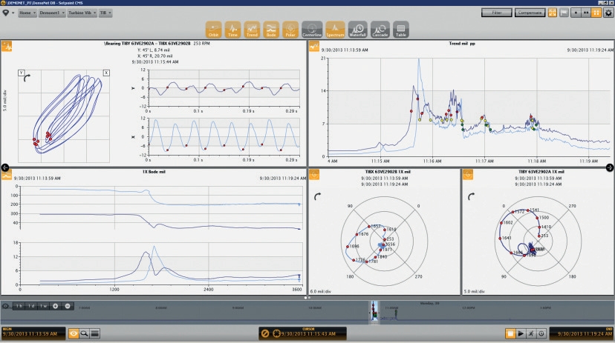The image size is (615, 343).
Task: Click the 253 RPM text in orbit header
Action: click(x=201, y=44)
